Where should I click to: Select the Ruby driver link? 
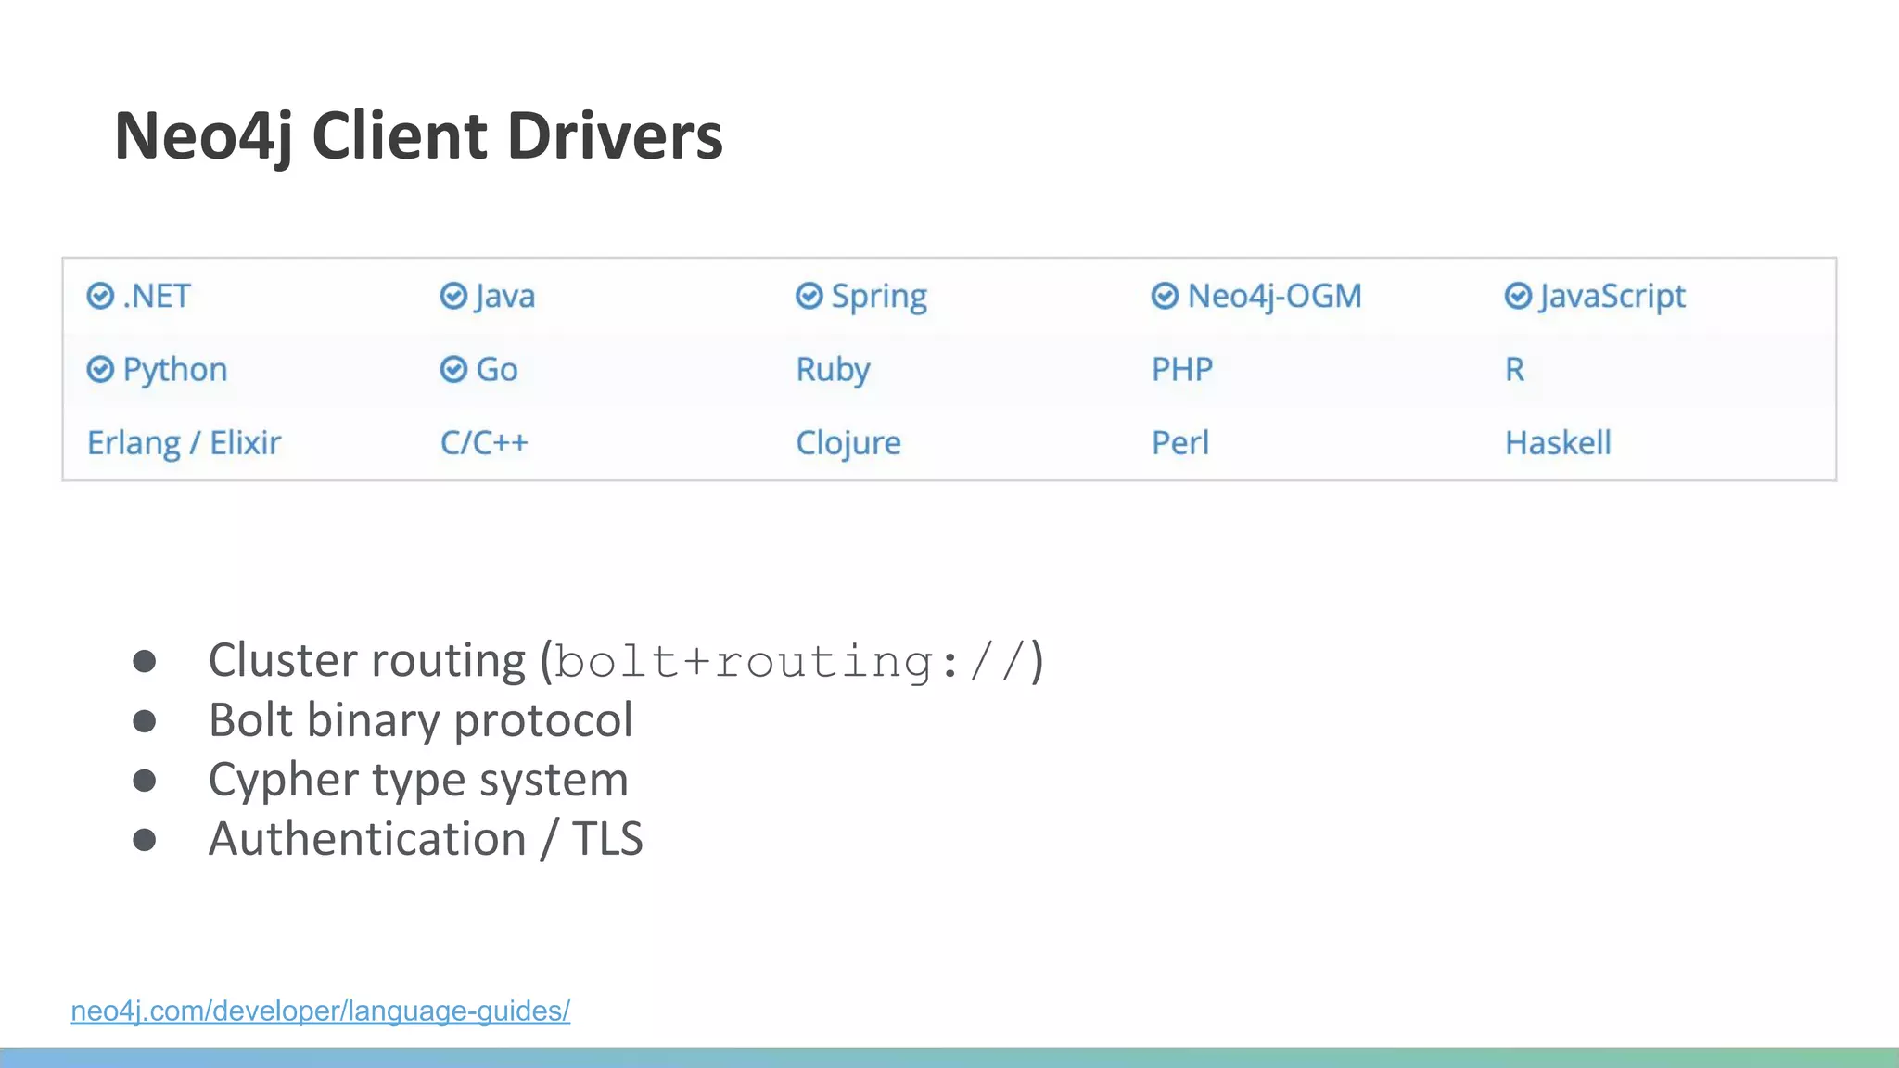[x=834, y=371]
